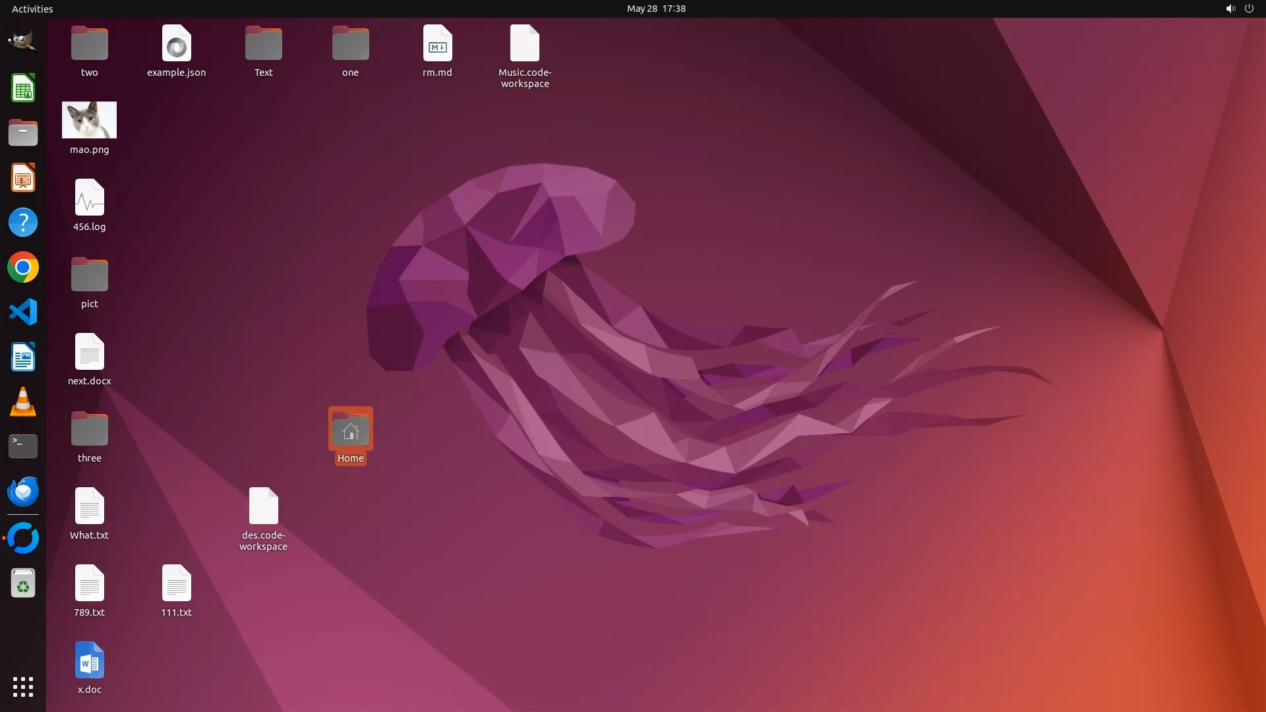1266x712 pixels.
Task: Launch Google Chrome from dock
Action: (x=22, y=268)
